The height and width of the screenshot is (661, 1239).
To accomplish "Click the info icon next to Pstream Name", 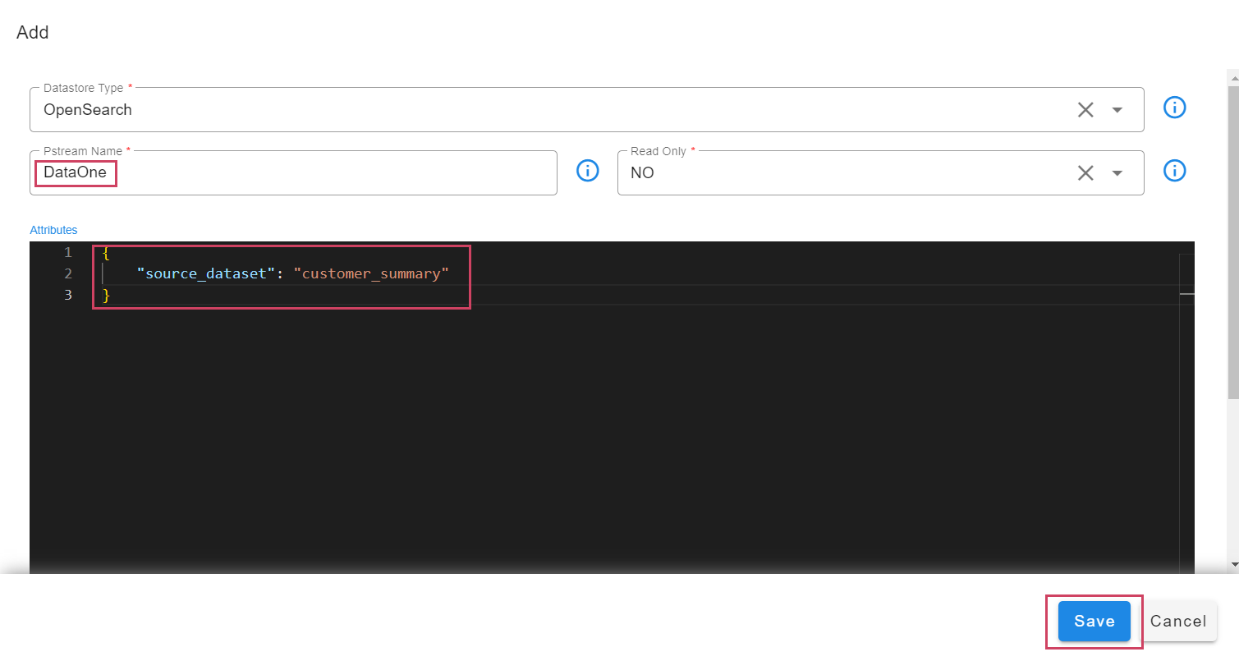I will [588, 170].
